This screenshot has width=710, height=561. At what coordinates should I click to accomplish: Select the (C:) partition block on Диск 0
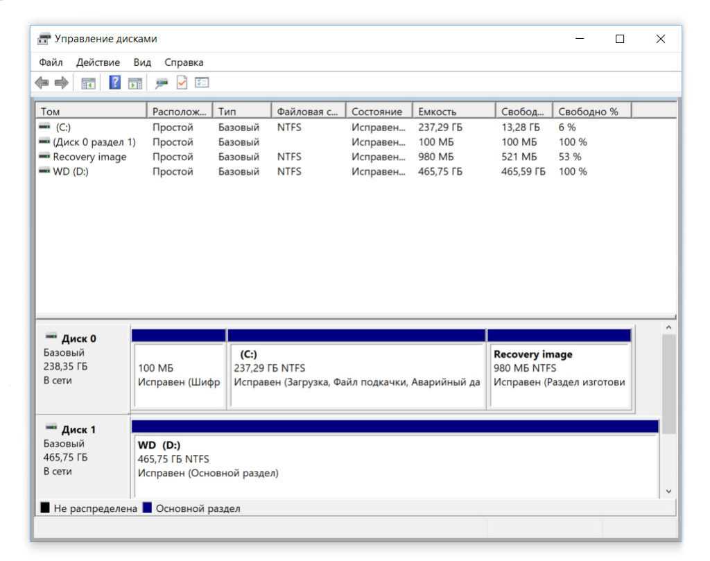(356, 374)
